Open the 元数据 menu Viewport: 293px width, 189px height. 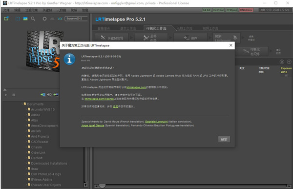(62, 10)
